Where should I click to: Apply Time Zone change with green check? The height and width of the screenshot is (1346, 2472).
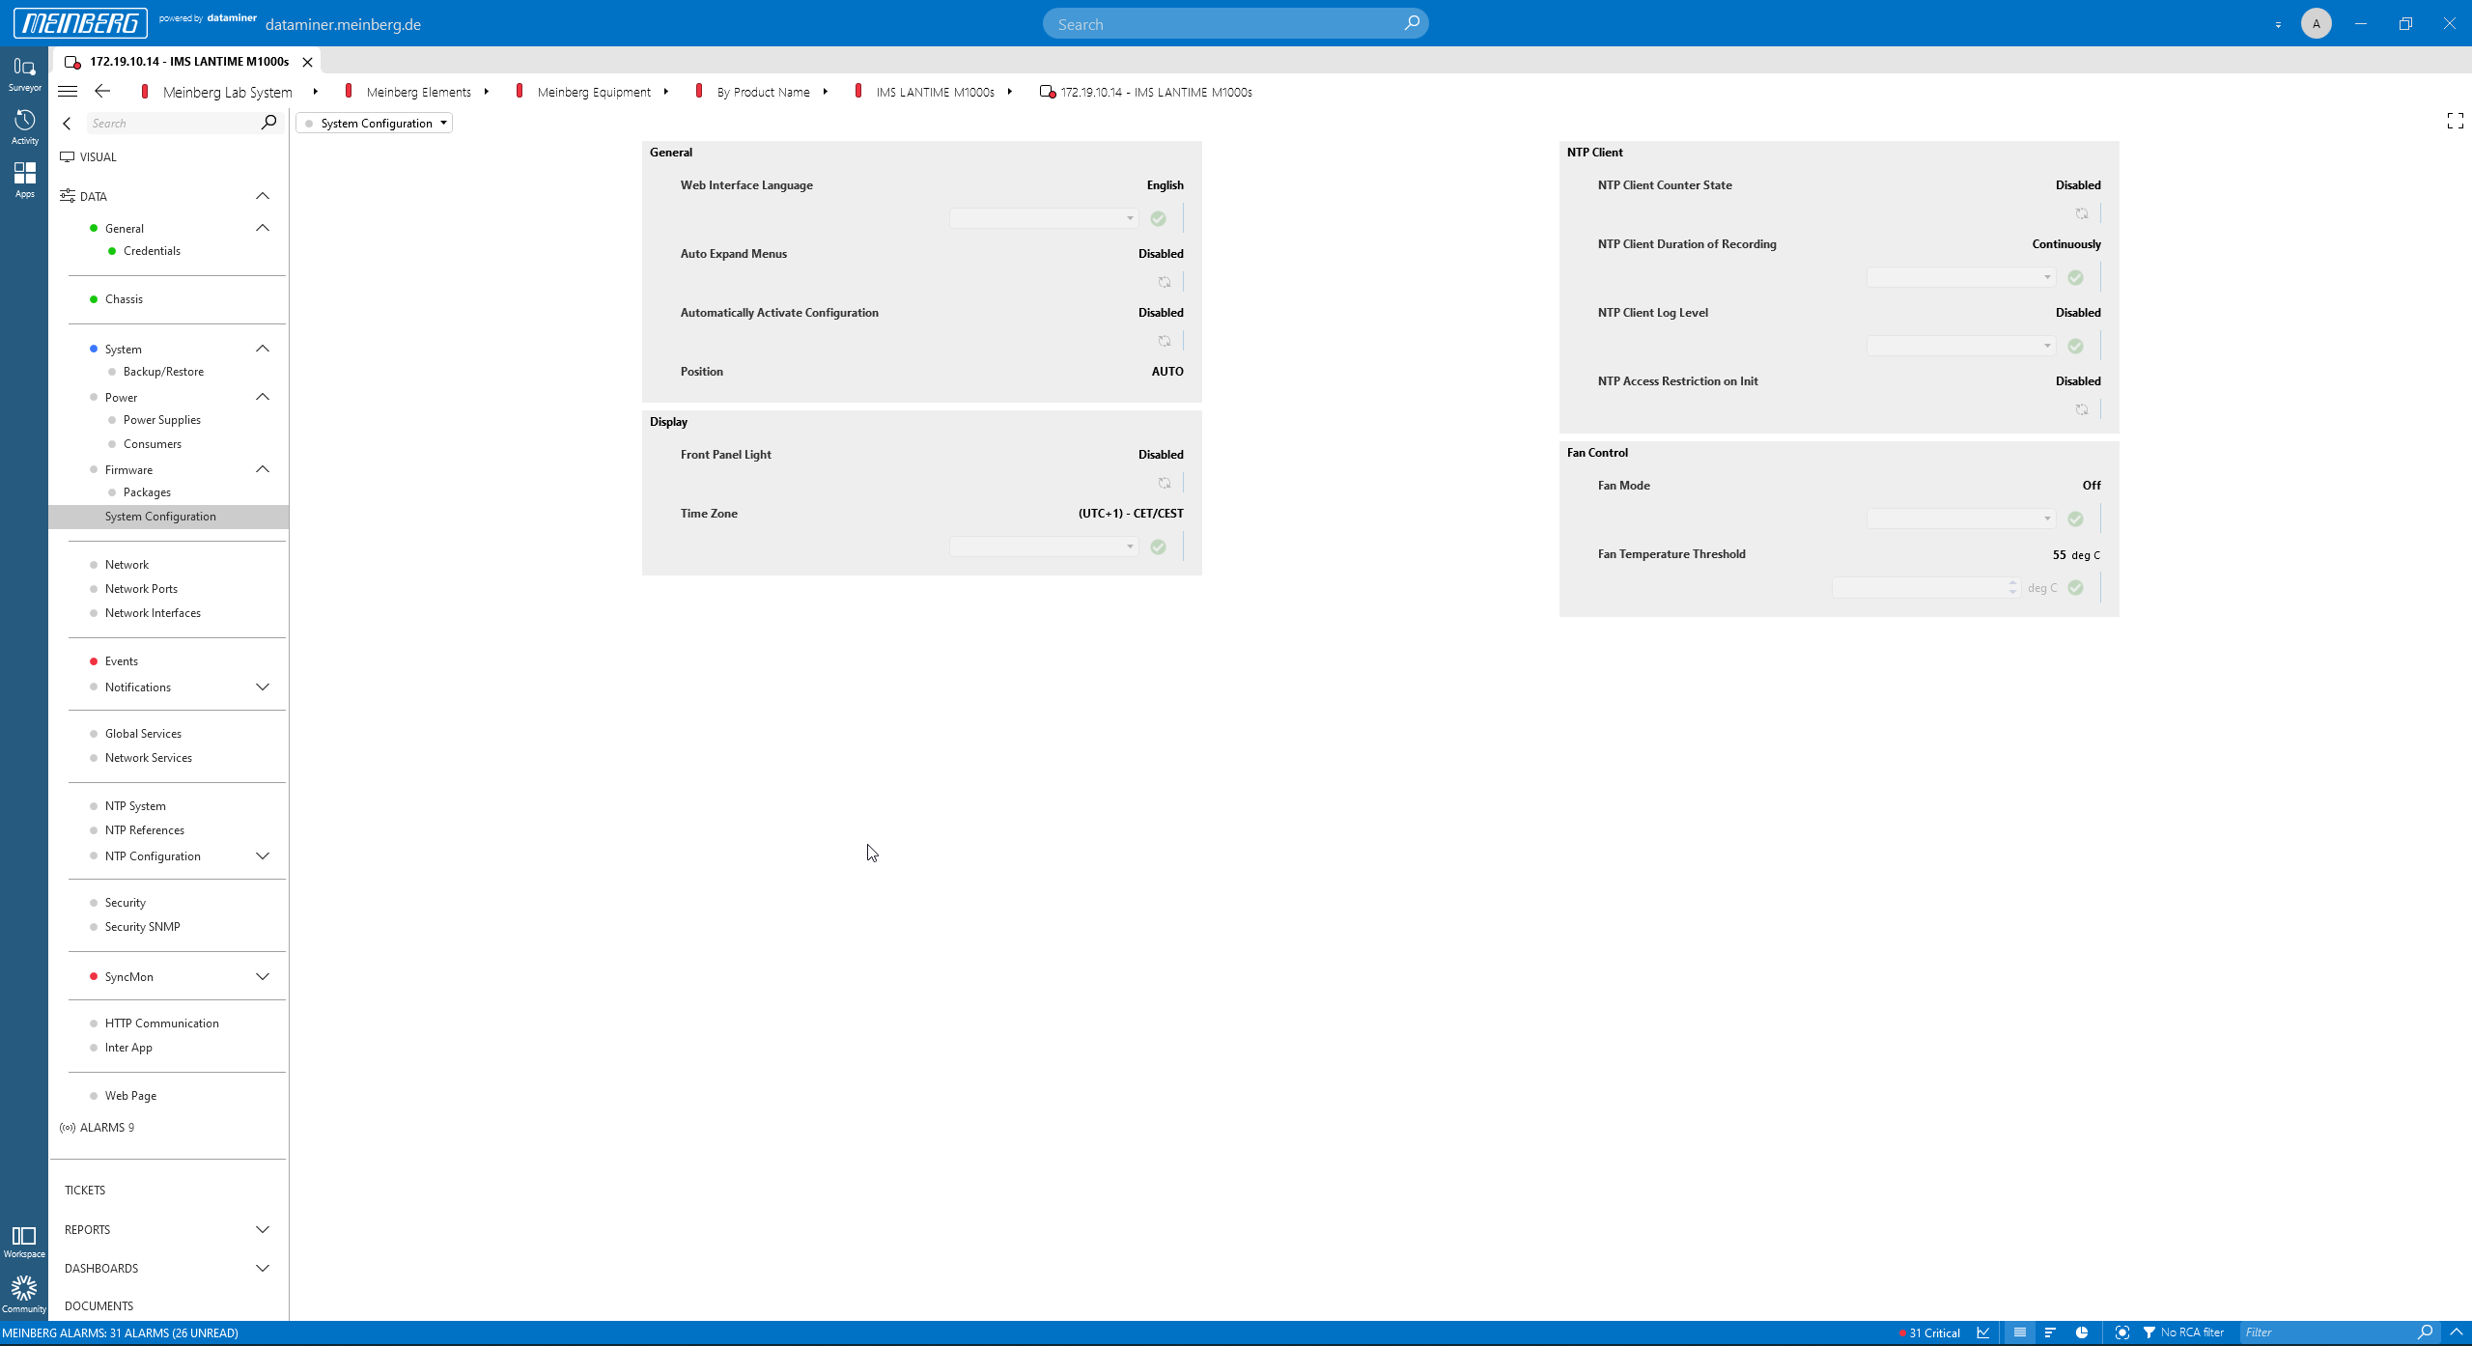click(x=1159, y=547)
